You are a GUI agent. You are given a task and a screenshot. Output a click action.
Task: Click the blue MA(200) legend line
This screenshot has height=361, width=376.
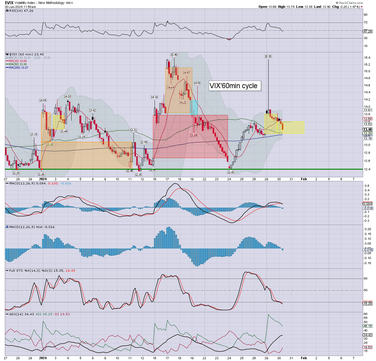tap(7, 68)
